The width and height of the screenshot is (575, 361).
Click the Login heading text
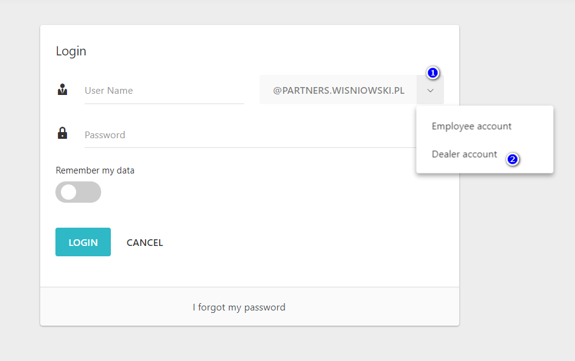coord(71,51)
